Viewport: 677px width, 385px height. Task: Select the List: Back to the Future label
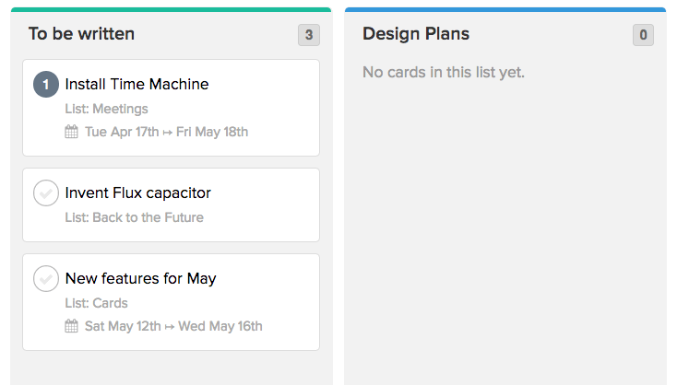135,217
